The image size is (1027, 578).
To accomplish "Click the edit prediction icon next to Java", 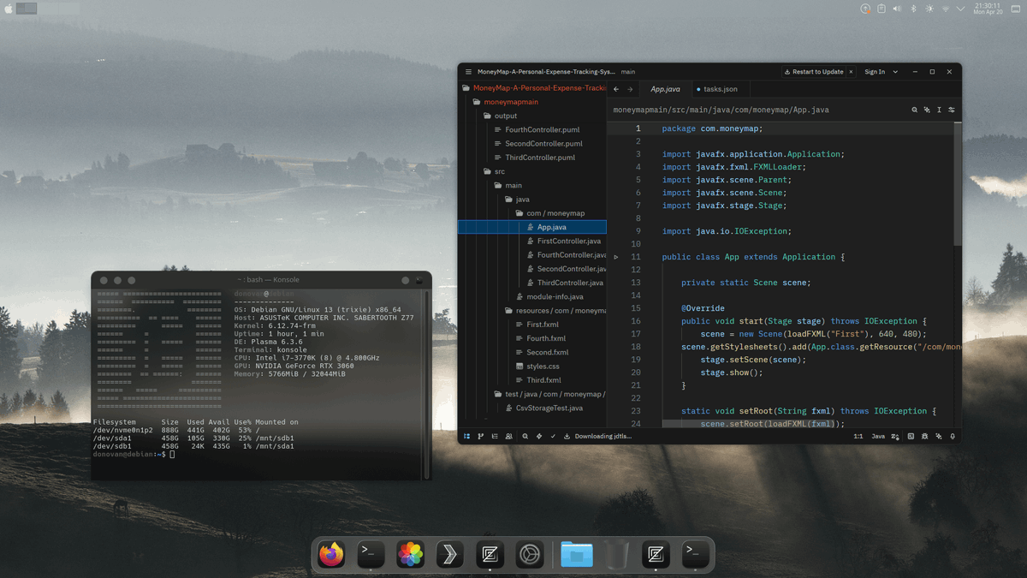I will click(x=895, y=436).
